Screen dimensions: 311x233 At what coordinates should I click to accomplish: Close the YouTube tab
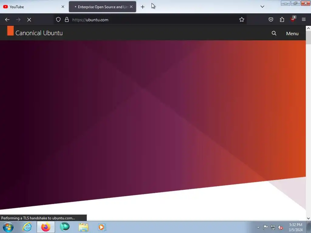pos(63,7)
